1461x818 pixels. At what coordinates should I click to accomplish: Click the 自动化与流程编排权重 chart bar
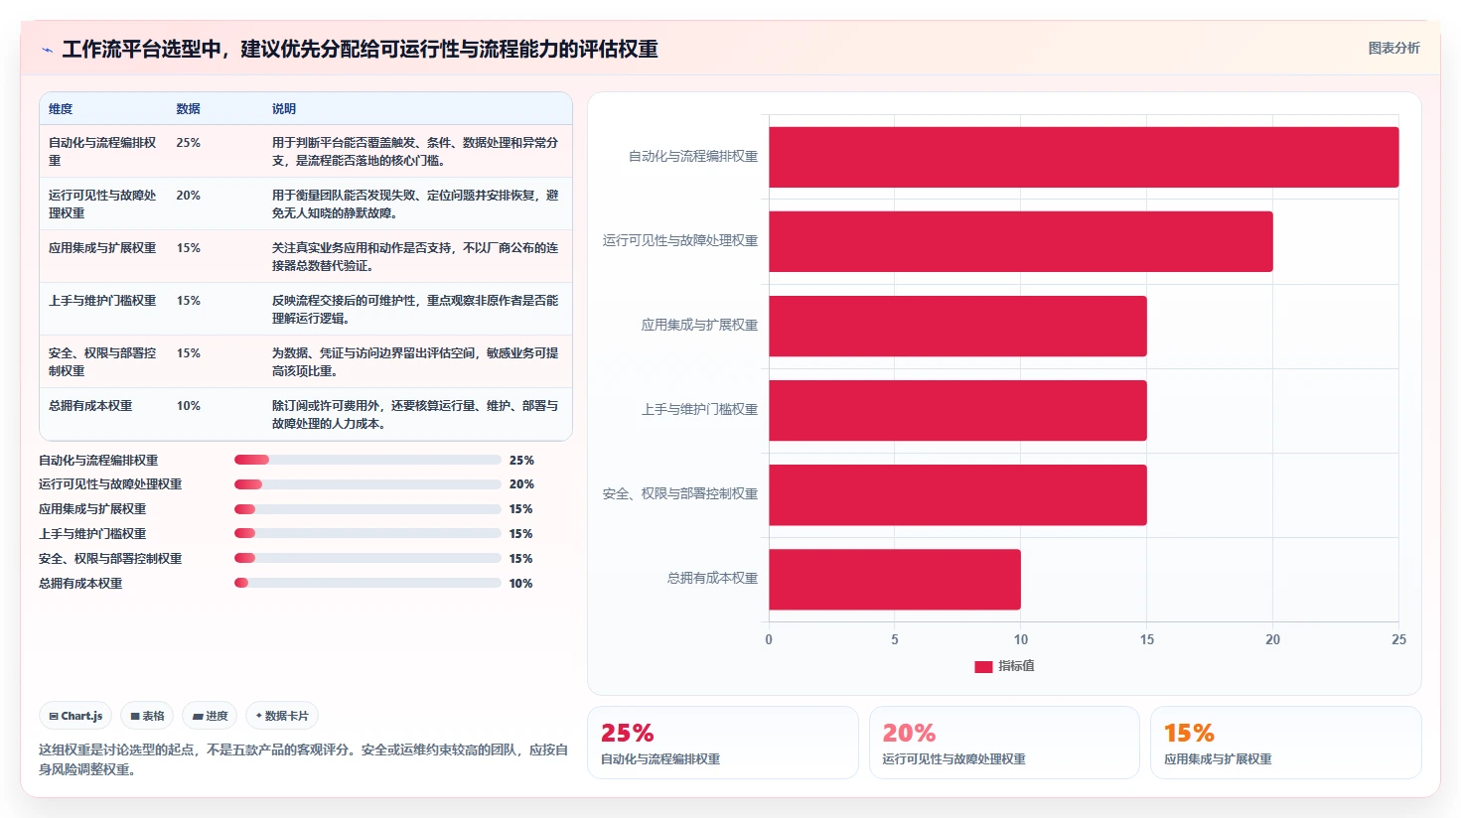pyautogui.click(x=1084, y=157)
